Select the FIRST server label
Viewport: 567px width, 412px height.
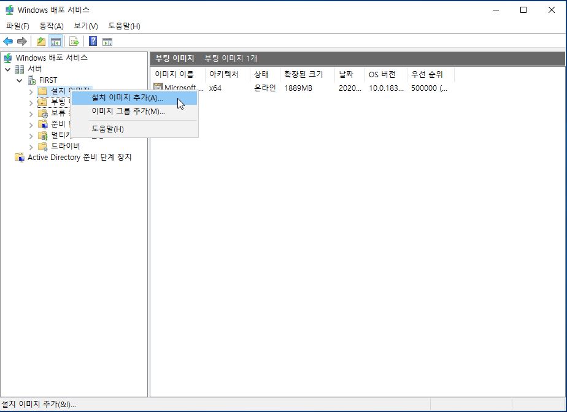(x=48, y=80)
